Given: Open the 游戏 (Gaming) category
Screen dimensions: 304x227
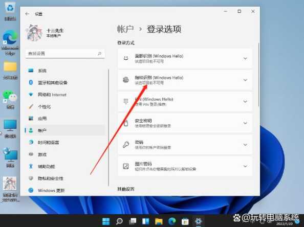Looking at the screenshot, I should tap(65, 154).
